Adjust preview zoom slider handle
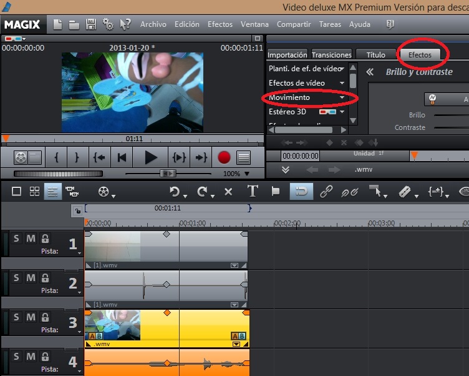The image size is (469, 376). point(168,174)
